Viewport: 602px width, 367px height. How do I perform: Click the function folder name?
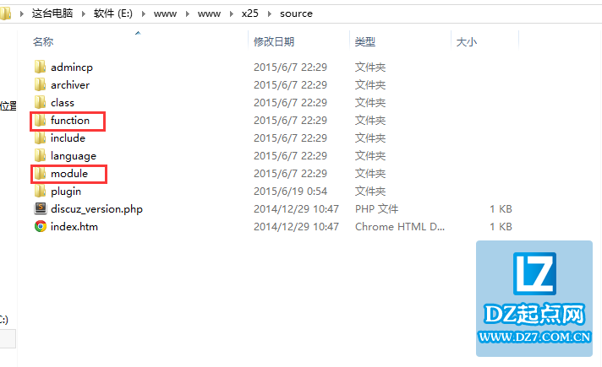[x=70, y=121]
